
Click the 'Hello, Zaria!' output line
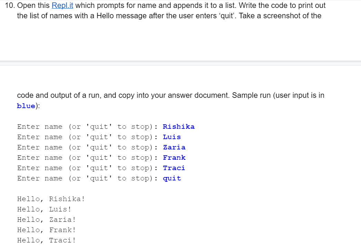(x=47, y=220)
